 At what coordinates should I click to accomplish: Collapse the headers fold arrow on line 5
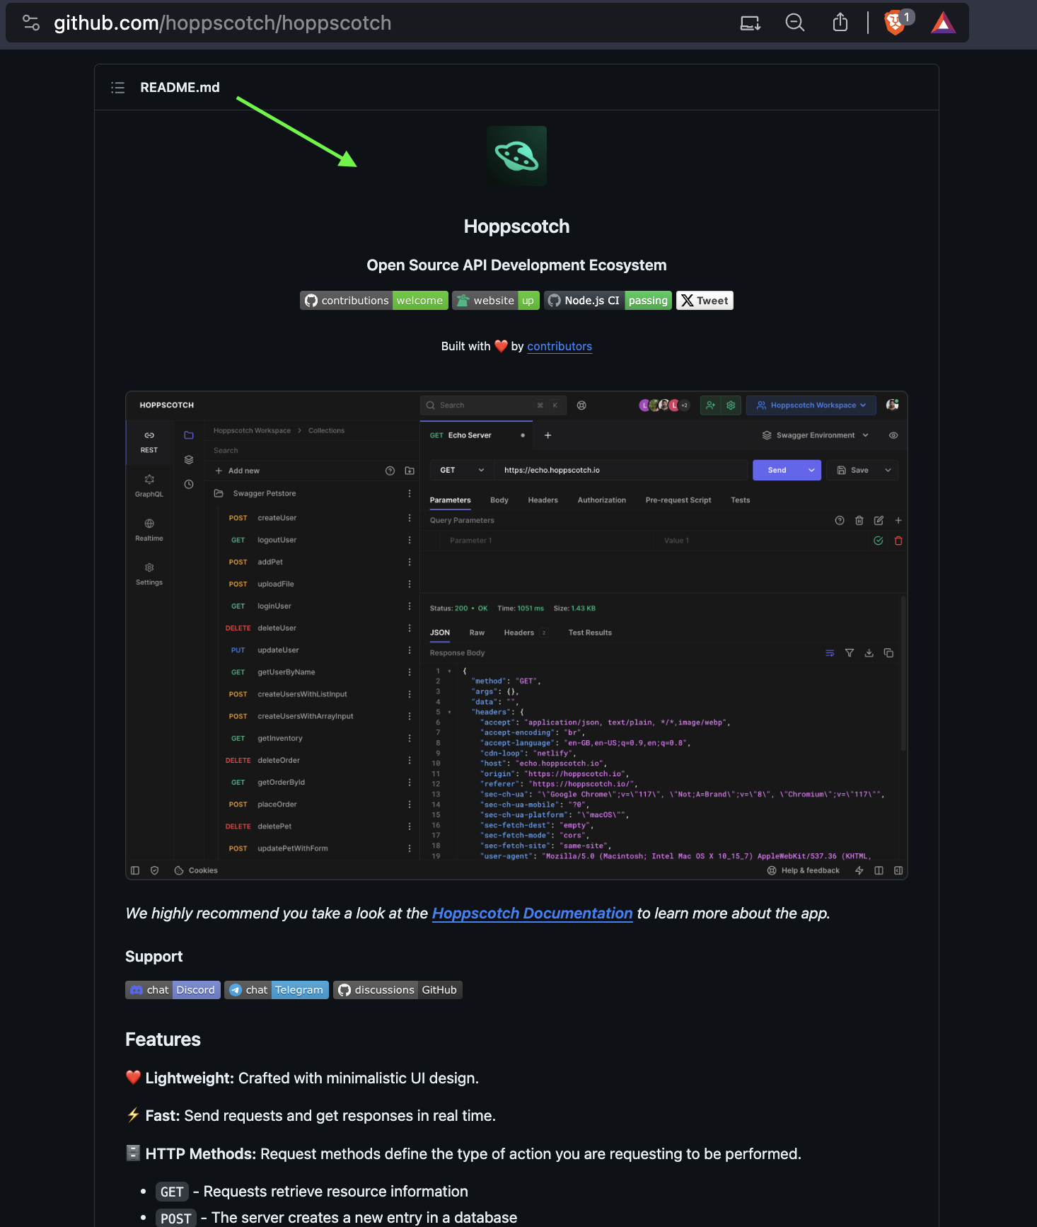tap(449, 712)
